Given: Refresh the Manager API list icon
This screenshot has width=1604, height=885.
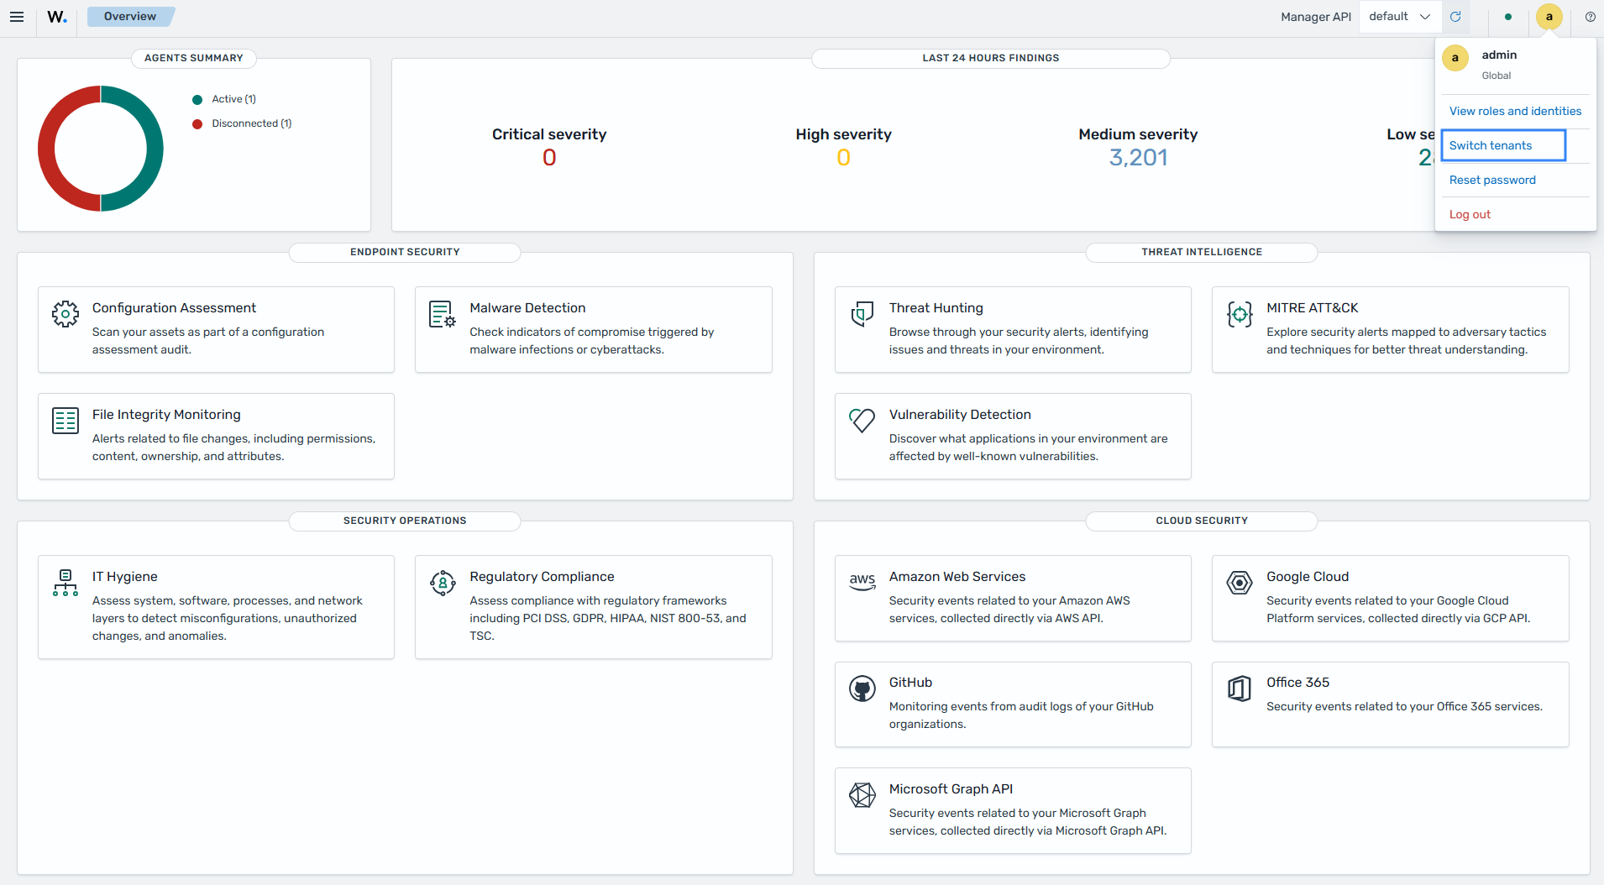Looking at the screenshot, I should point(1455,17).
